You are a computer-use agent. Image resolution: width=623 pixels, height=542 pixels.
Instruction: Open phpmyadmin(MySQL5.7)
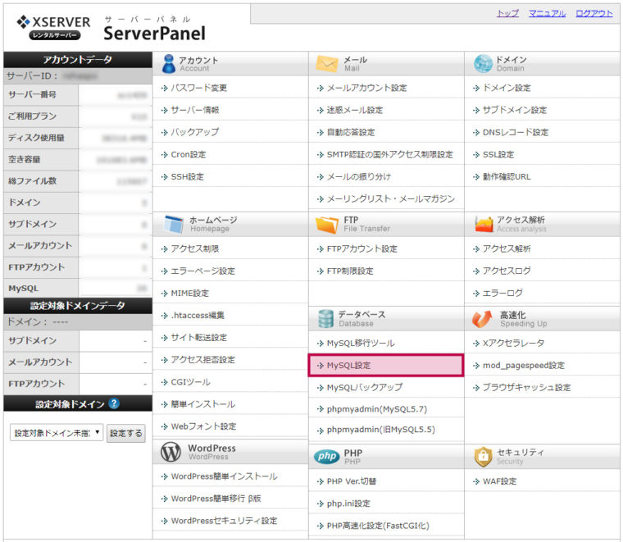376,409
